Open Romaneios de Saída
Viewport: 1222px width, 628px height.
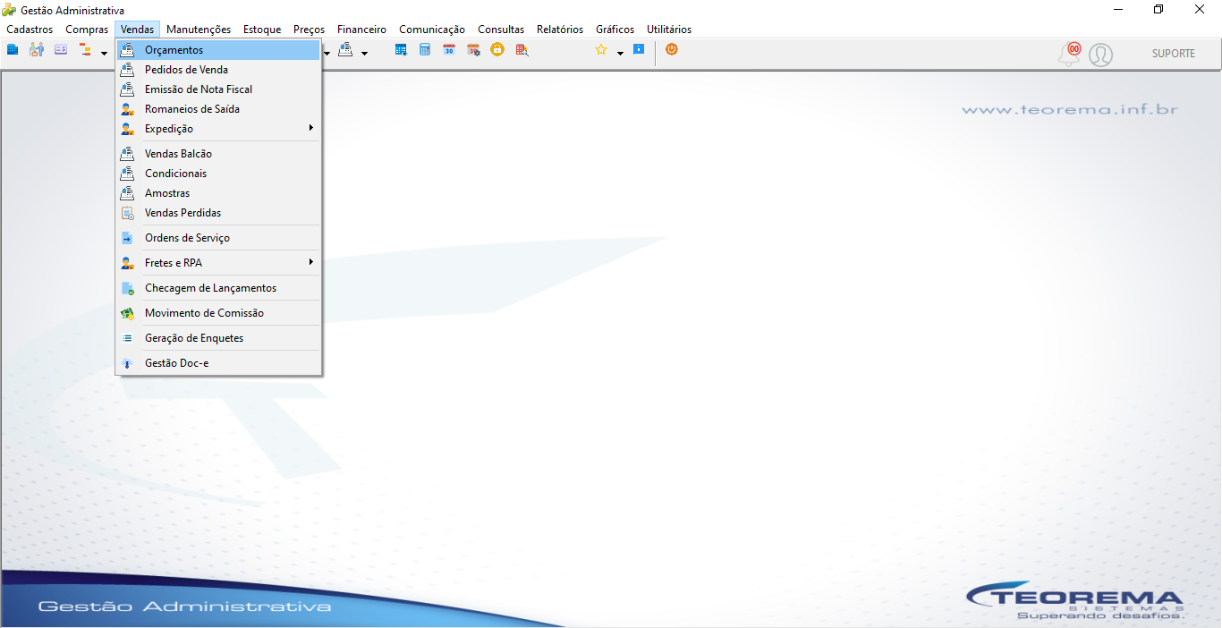[218, 109]
